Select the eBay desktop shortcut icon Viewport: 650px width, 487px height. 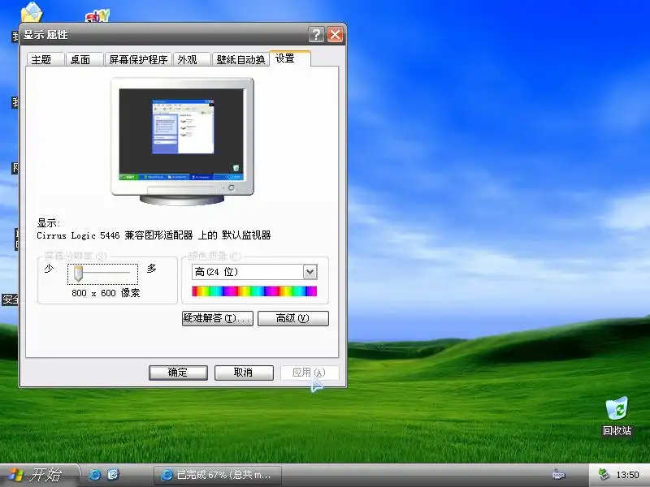point(97,15)
